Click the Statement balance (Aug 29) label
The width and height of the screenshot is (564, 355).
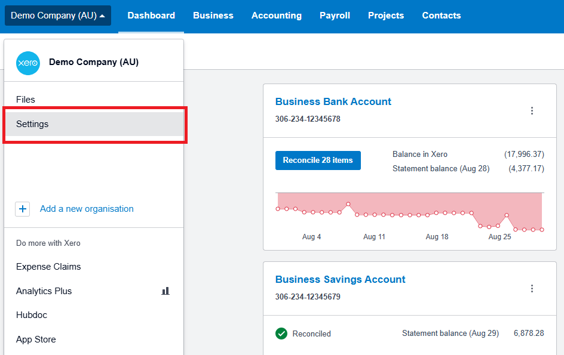click(x=450, y=334)
